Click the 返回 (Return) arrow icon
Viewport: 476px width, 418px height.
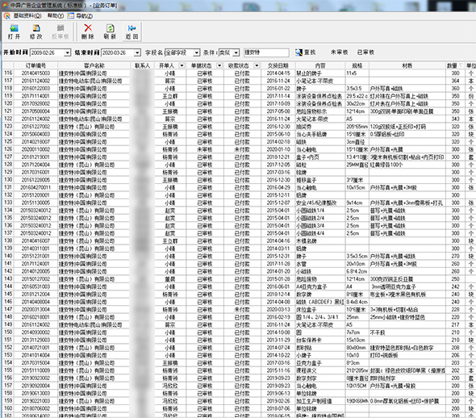coord(132,28)
